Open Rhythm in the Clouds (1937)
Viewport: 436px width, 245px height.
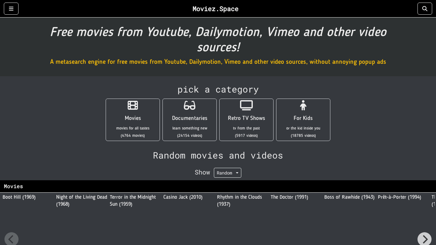(x=239, y=201)
